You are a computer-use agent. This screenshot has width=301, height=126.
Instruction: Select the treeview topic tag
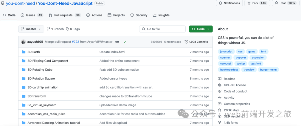click(x=249, y=70)
